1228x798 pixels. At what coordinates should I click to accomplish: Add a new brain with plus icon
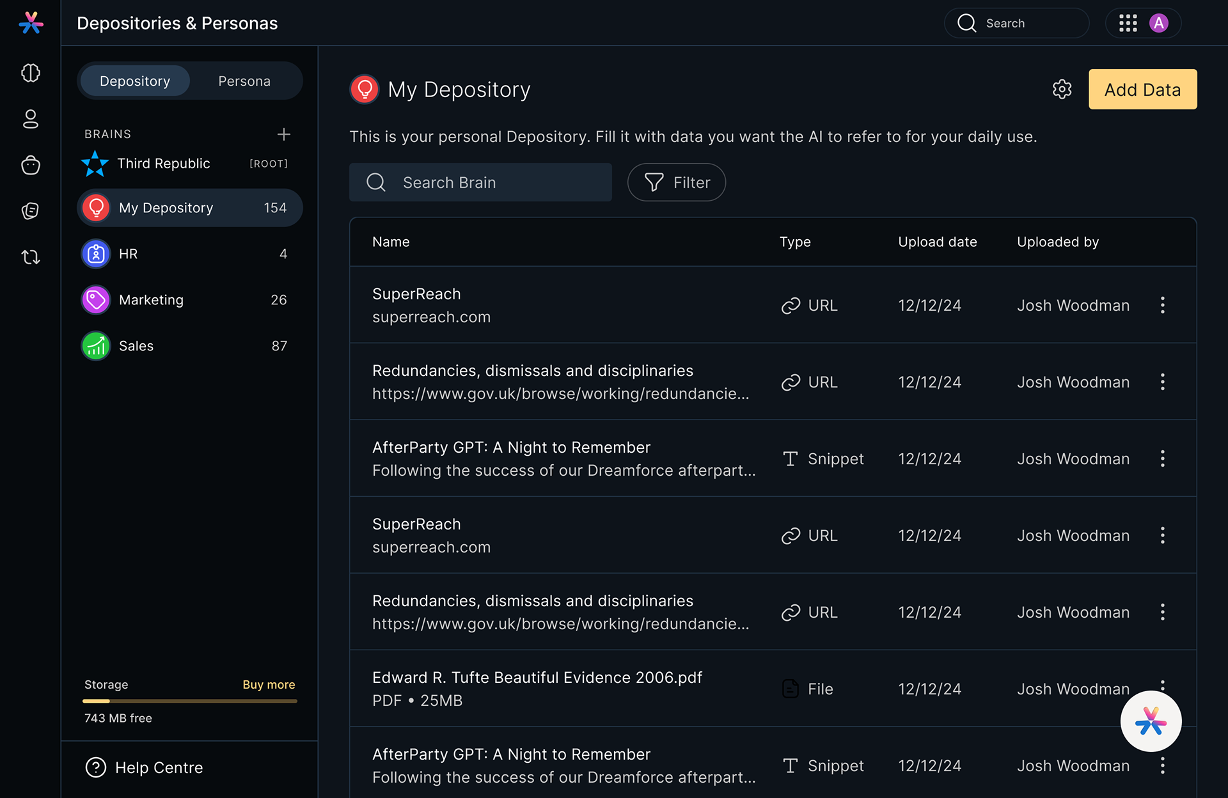(x=284, y=134)
